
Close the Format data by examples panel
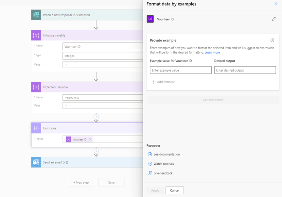pos(276,4)
